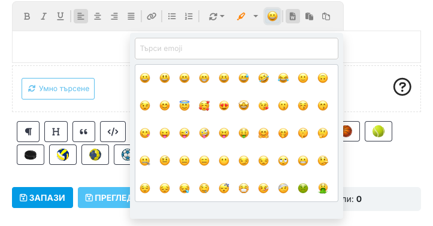Pick the hugging face emoji
Image resolution: width=433 pixels, height=226 pixels.
pyautogui.click(x=264, y=133)
